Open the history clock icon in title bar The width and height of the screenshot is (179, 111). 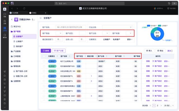[x=169, y=3]
